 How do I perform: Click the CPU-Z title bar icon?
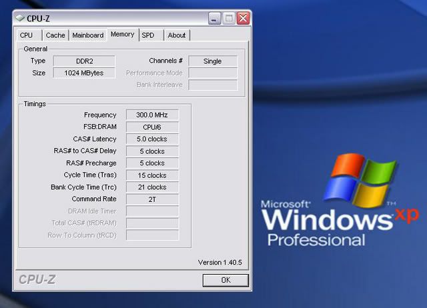point(20,18)
